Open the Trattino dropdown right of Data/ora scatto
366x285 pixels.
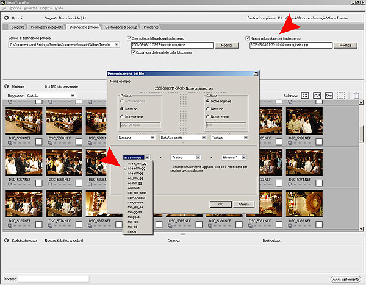pyautogui.click(x=246, y=138)
